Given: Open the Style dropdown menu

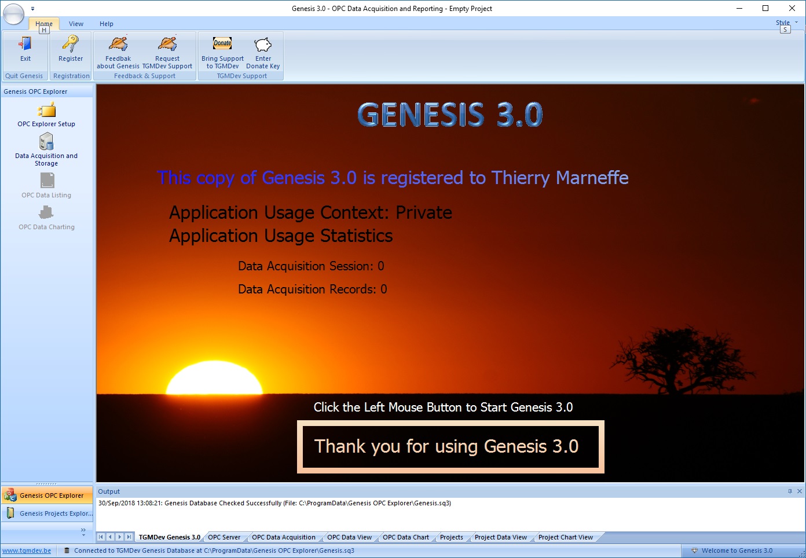Looking at the screenshot, I should (x=787, y=23).
